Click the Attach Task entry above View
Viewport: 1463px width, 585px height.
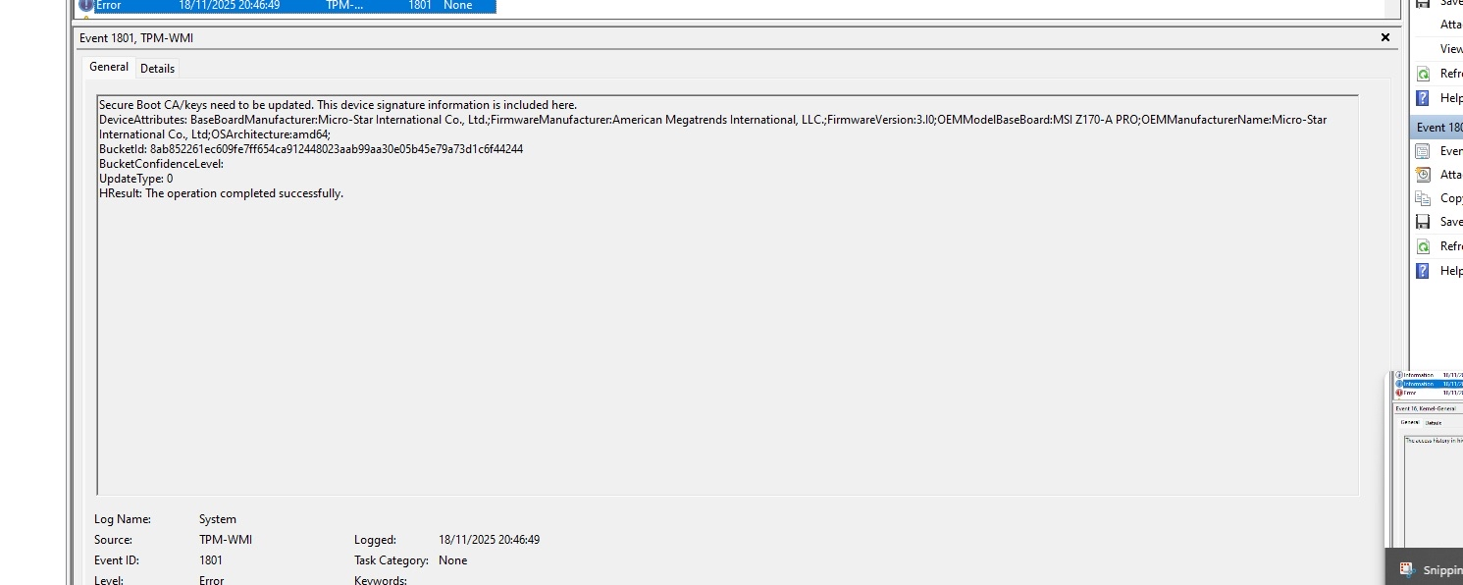click(x=1451, y=25)
